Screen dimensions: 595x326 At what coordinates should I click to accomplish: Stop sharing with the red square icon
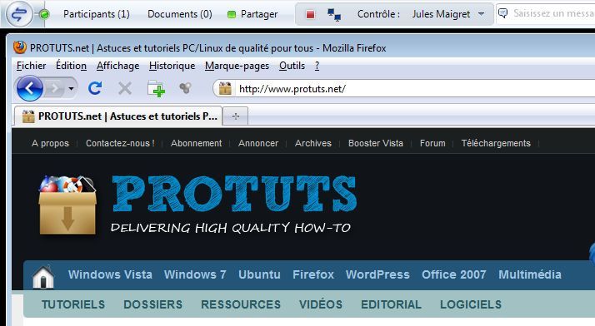tap(310, 14)
